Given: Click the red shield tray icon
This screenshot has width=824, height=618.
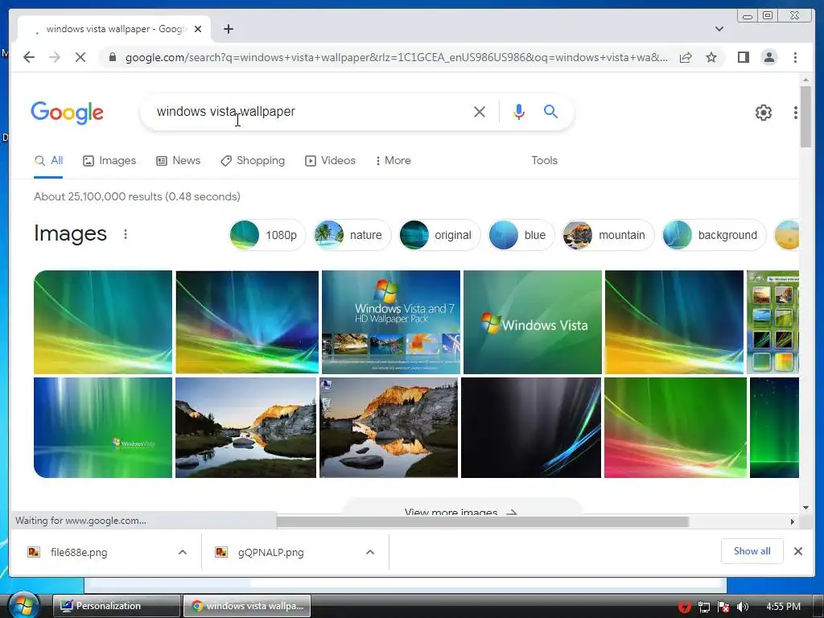Looking at the screenshot, I should [x=684, y=607].
